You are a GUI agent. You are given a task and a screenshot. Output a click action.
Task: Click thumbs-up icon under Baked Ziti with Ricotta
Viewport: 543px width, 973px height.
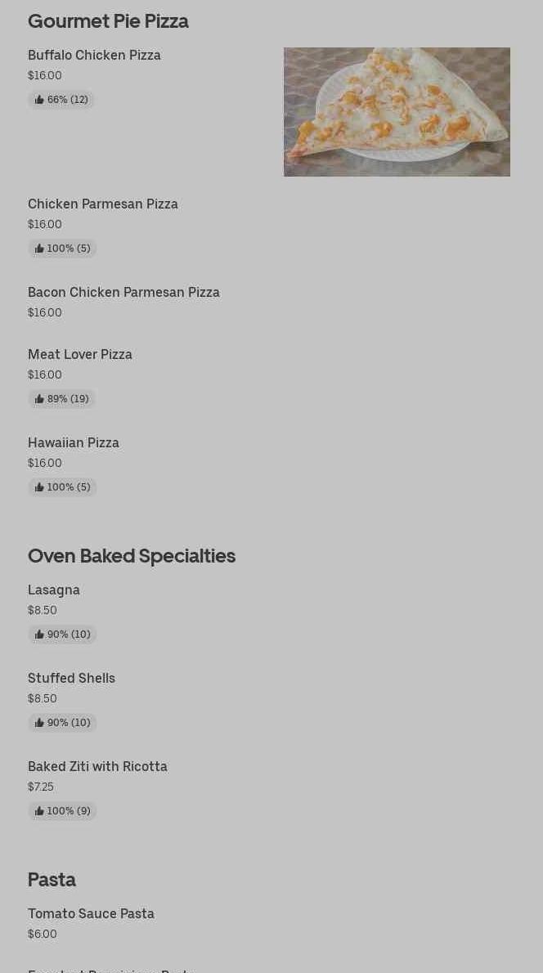click(40, 810)
